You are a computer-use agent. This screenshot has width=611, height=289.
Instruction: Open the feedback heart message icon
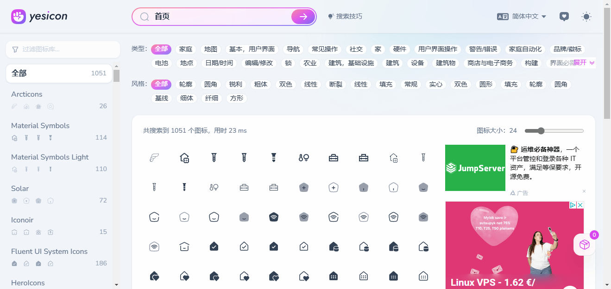click(564, 17)
